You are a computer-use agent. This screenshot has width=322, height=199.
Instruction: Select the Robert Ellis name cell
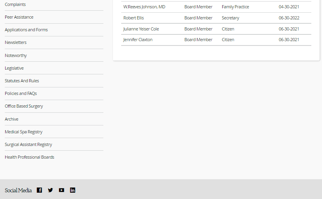point(133,18)
